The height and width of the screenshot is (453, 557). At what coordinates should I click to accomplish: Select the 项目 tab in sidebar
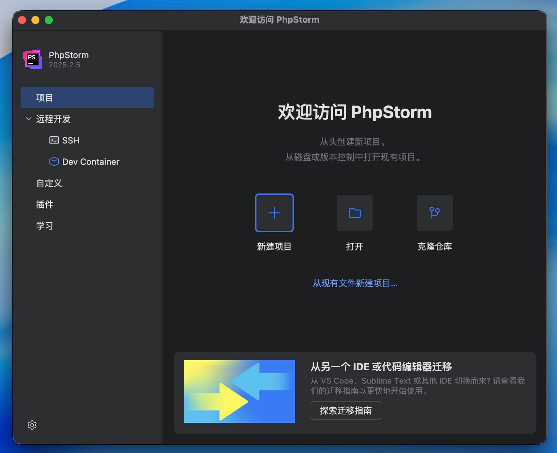coord(87,98)
